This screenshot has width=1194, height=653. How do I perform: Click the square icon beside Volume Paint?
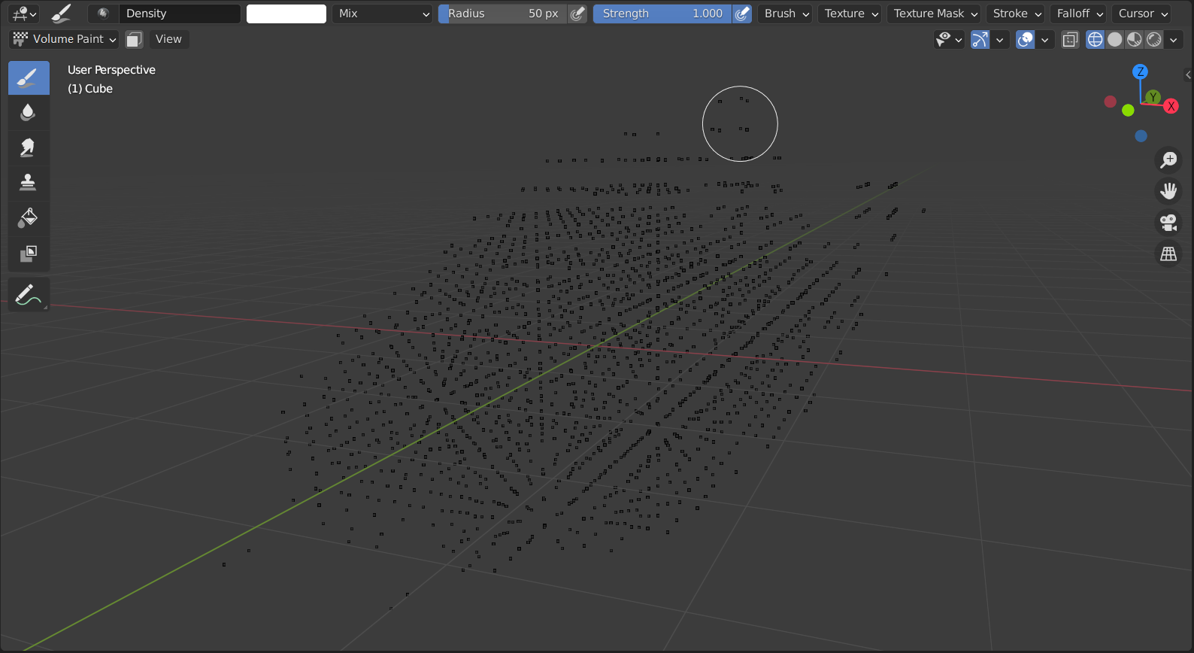(x=134, y=39)
